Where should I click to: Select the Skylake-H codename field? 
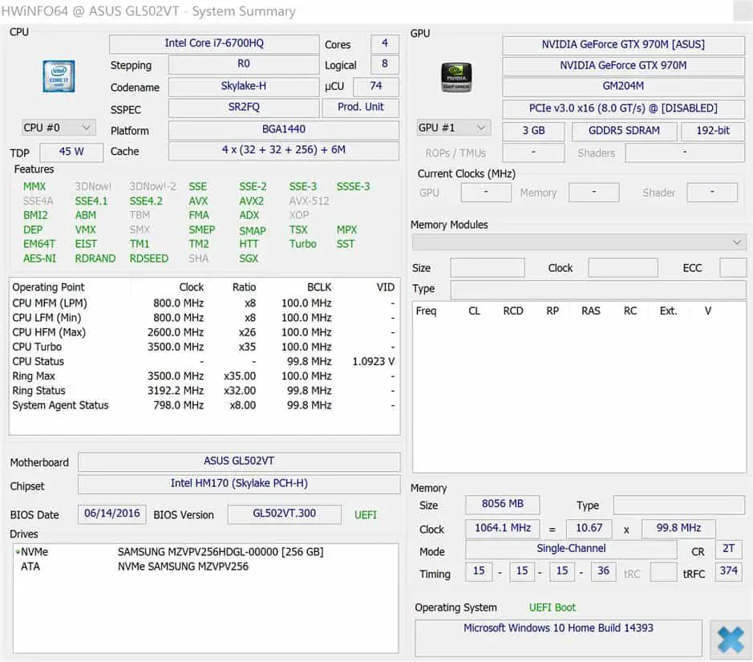[244, 86]
